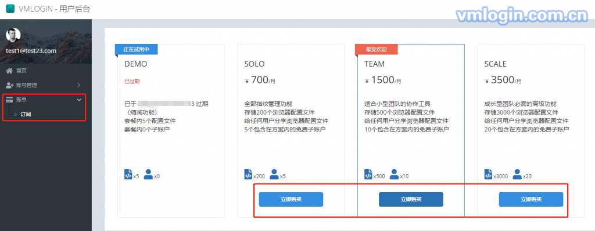Select the 订阅 submenu item
595x231 pixels.
tap(26, 114)
